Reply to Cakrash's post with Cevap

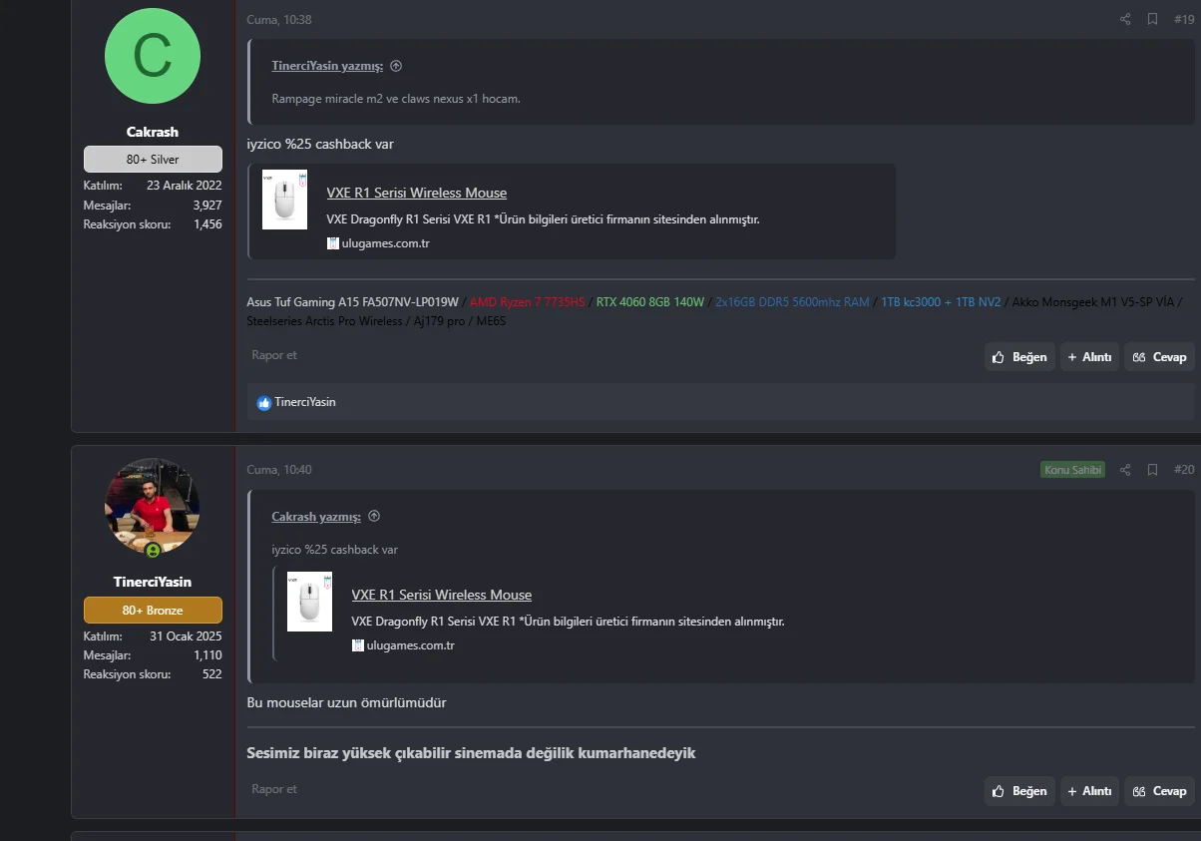pyautogui.click(x=1160, y=357)
